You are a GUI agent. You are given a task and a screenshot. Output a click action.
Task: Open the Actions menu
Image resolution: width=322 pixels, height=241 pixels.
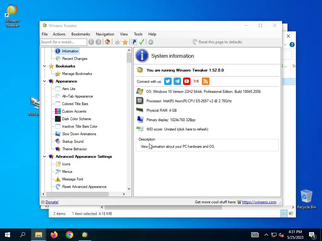[x=59, y=34]
